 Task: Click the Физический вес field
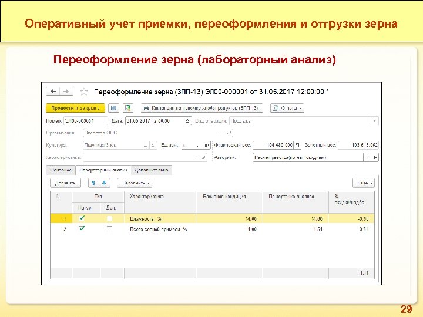[x=273, y=145]
